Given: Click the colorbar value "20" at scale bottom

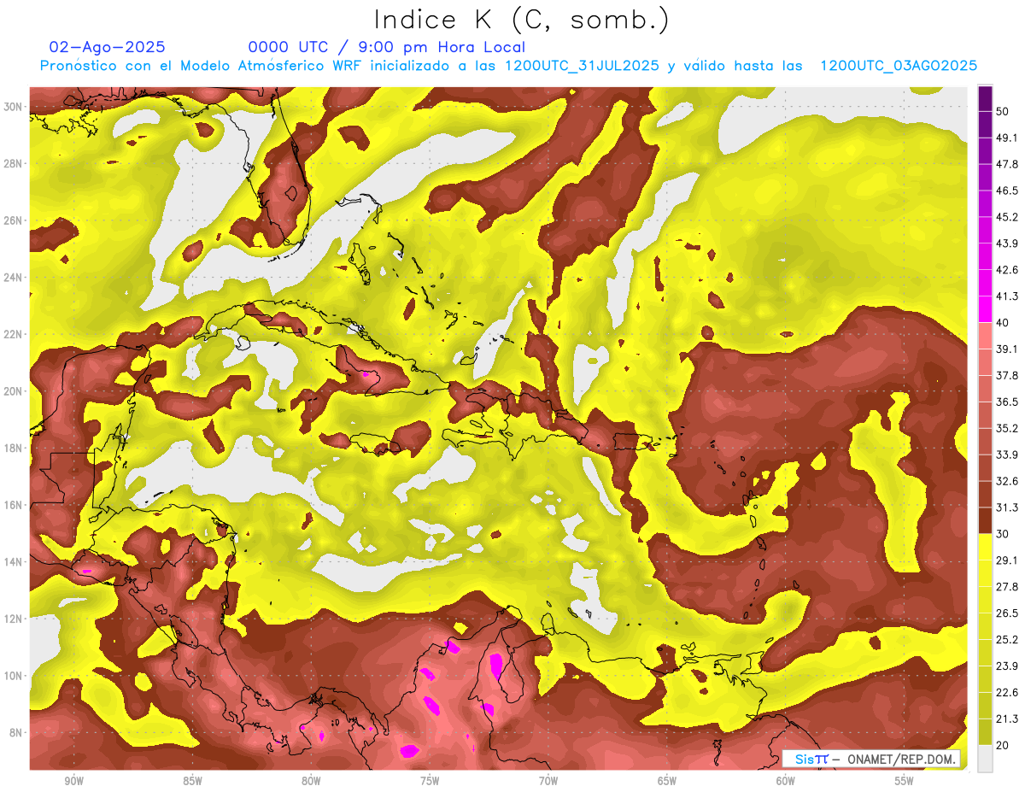Looking at the screenshot, I should (x=1004, y=745).
